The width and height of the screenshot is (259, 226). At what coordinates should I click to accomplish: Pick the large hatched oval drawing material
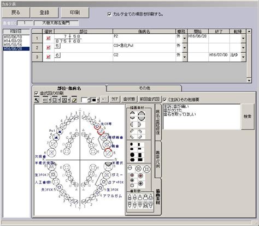pos(141,115)
